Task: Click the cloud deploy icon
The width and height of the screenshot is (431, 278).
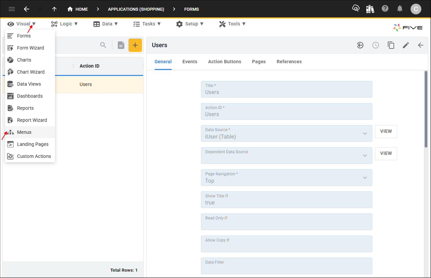Action: (x=356, y=9)
